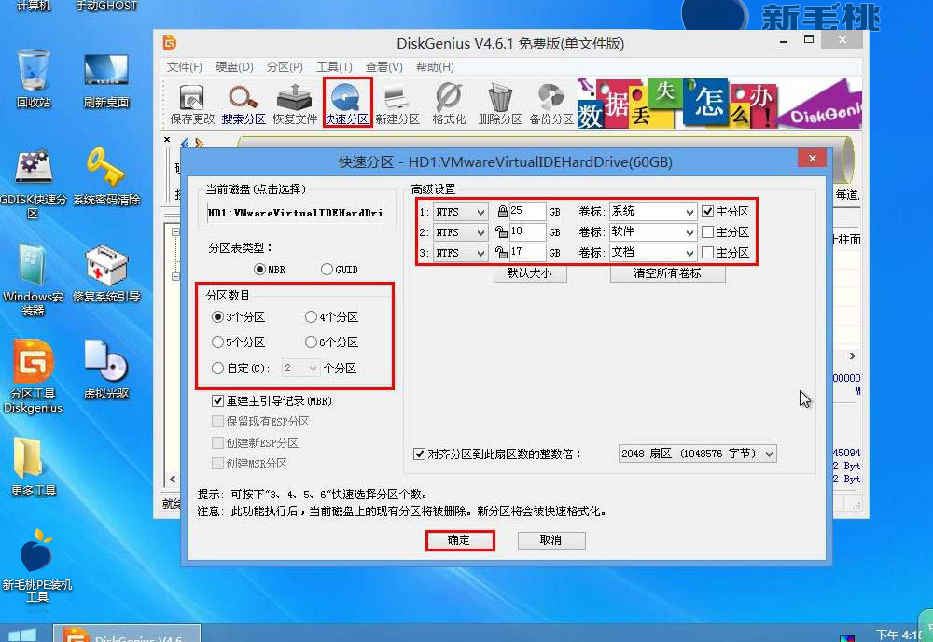
Task: Open the View (查看) menu
Action: pos(383,66)
